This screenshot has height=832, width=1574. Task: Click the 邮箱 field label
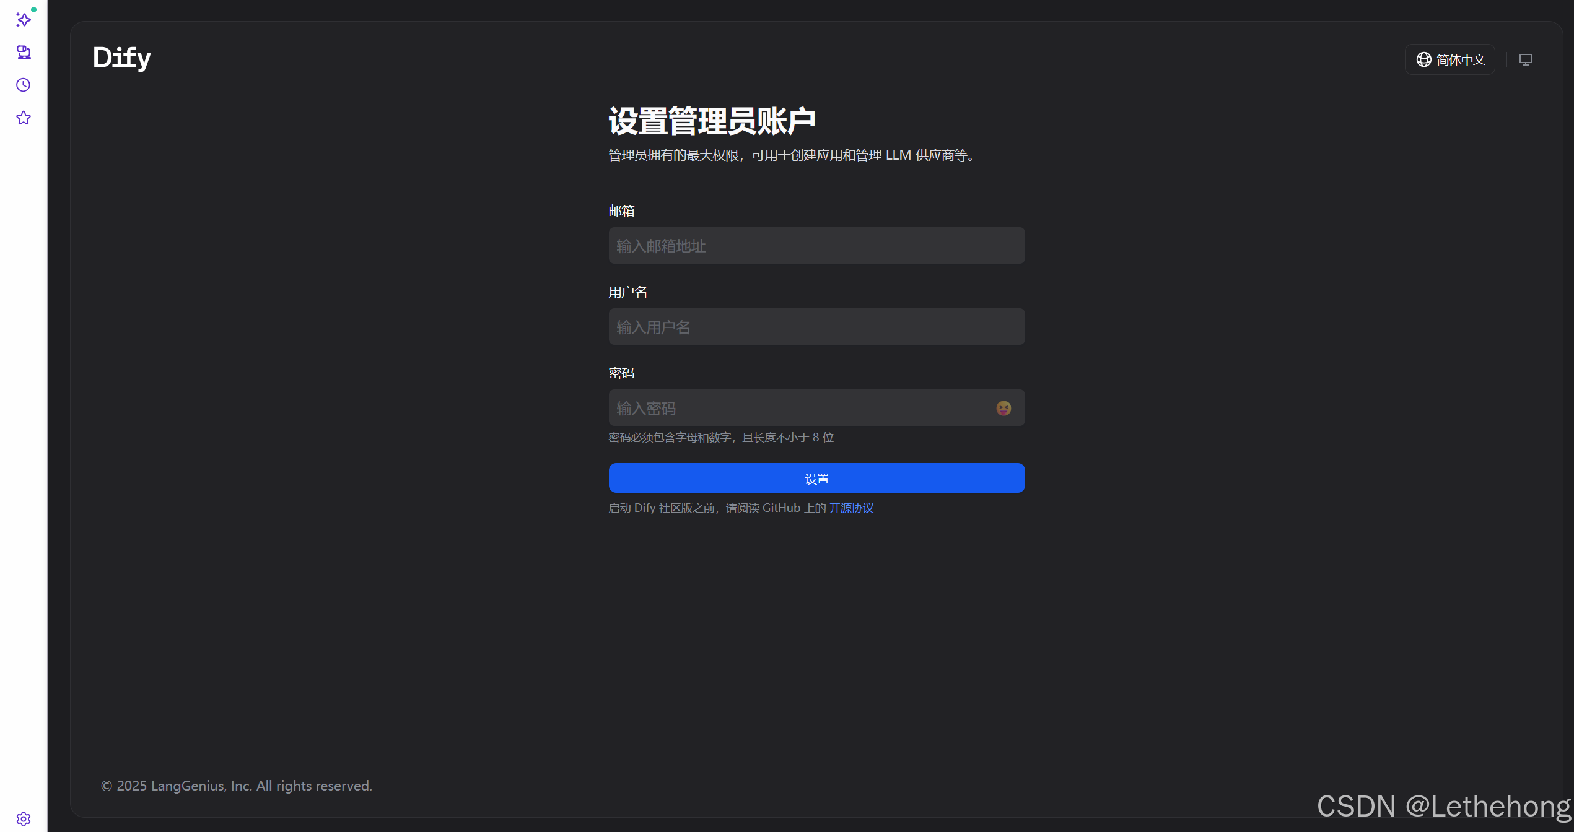pyautogui.click(x=621, y=211)
